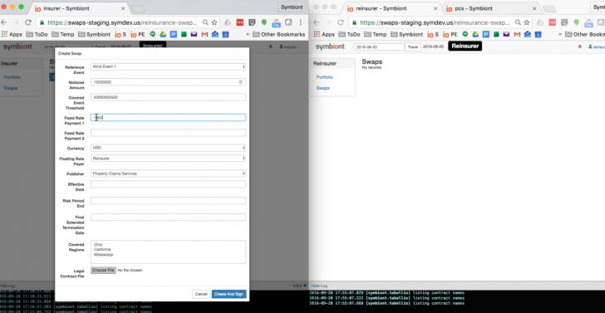
Task: Open new tab in insurer window
Action: click(138, 9)
